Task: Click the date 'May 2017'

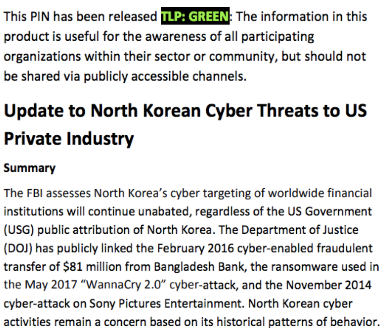Action: (45, 285)
